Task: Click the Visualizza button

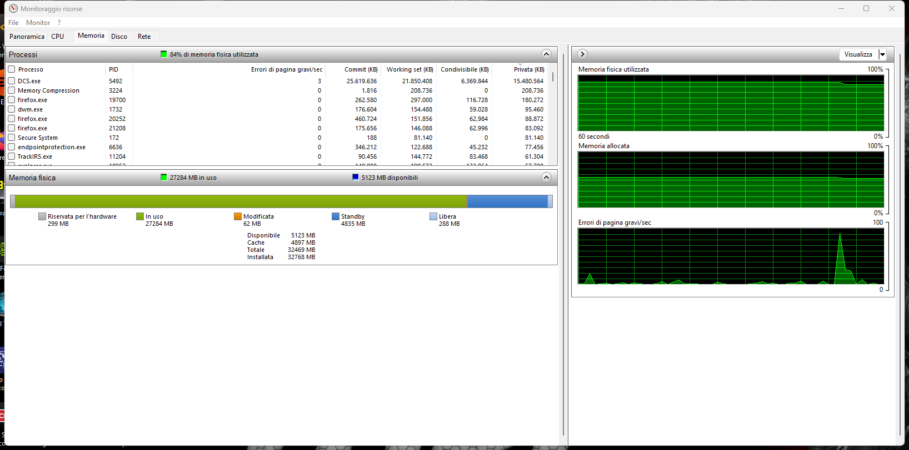Action: [858, 54]
